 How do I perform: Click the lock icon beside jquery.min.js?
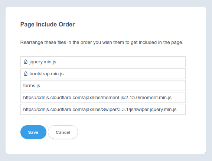point(26,61)
